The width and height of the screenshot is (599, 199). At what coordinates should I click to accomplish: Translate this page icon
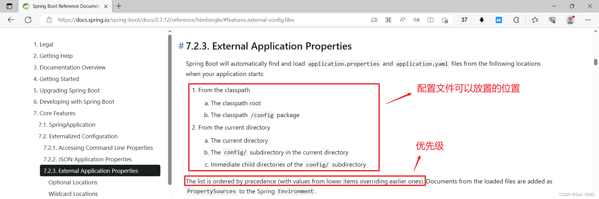416,20
